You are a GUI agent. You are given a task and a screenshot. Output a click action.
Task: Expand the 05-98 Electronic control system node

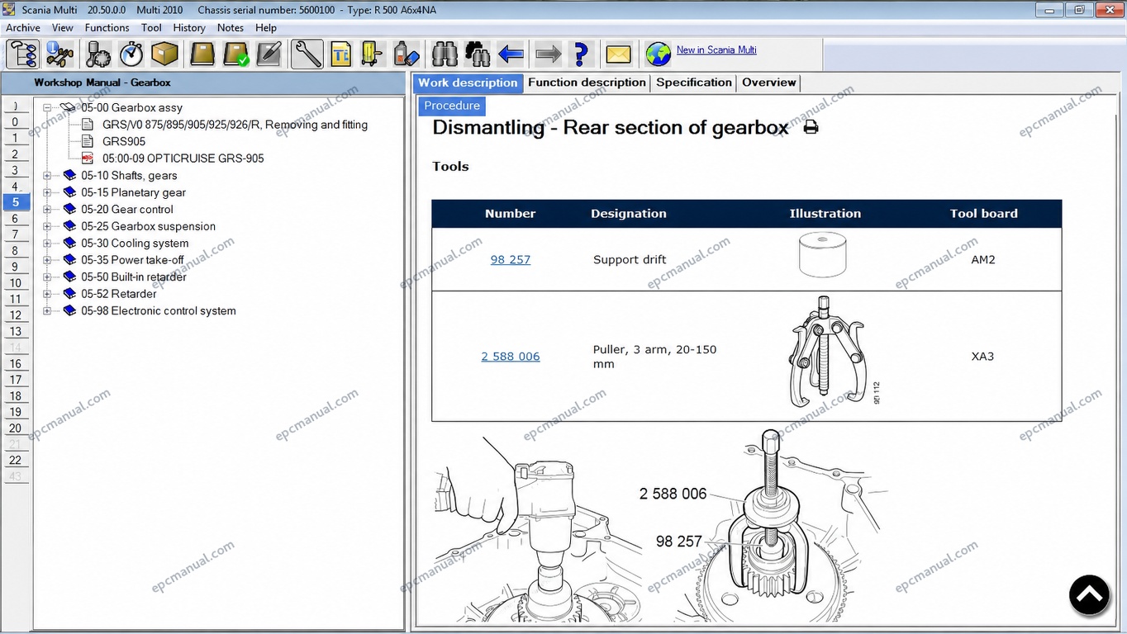(47, 310)
